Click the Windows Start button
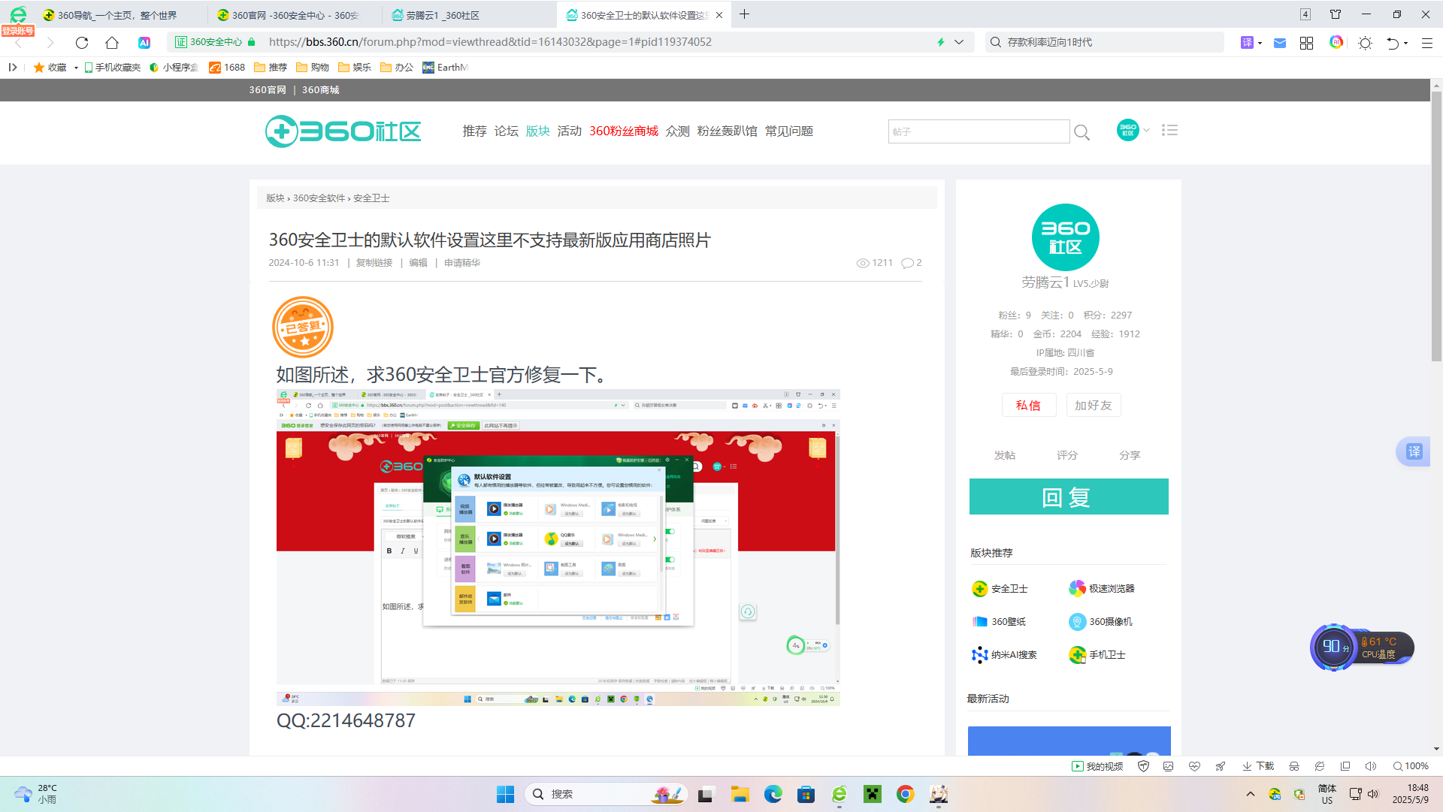 [x=505, y=794]
